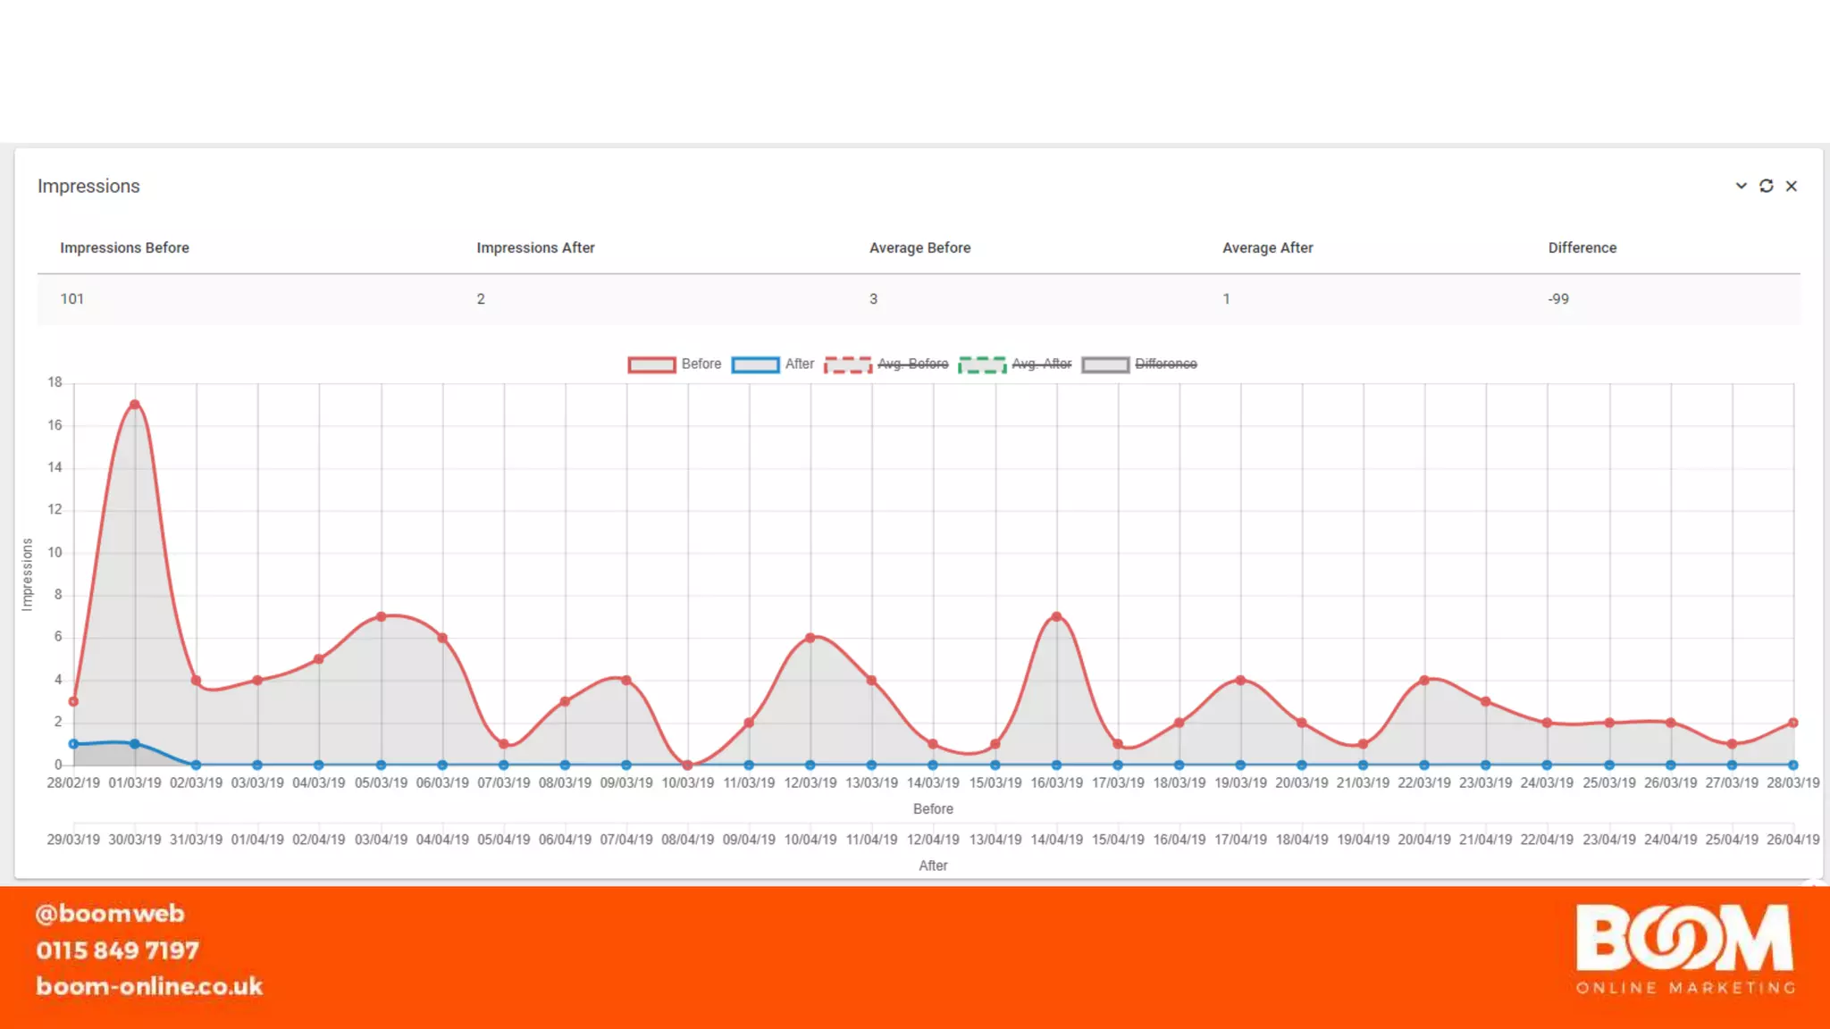Screen dimensions: 1830x1029
Task: Click the Impressions After column header
Action: pyautogui.click(x=535, y=247)
